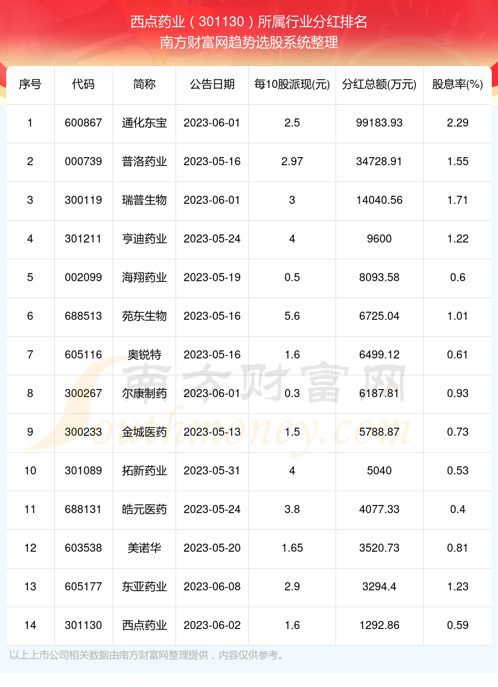Click the 西点药业 name in last row
Screen dimensions: 498x687
tap(144, 625)
